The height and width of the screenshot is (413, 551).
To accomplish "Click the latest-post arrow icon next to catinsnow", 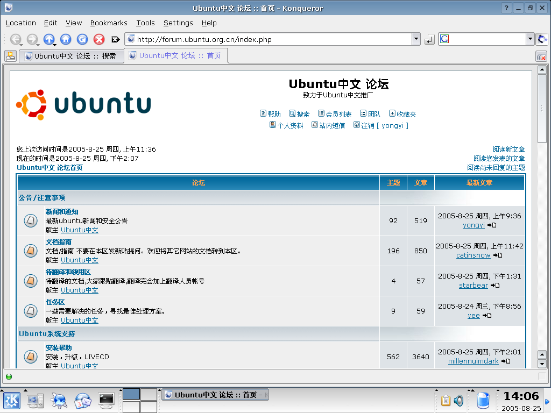I will 498,255.
